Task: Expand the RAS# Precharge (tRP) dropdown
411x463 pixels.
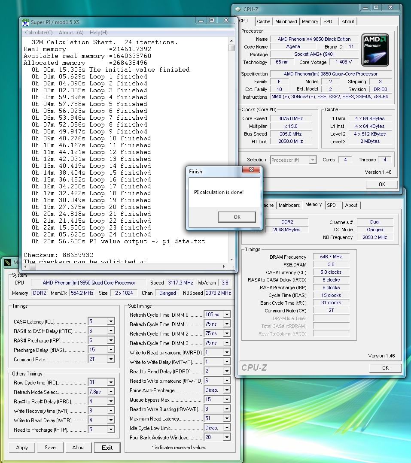Action: [x=111, y=340]
